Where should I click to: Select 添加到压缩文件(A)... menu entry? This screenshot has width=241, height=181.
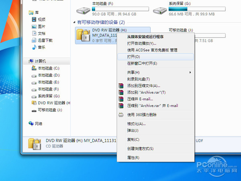point(155,86)
